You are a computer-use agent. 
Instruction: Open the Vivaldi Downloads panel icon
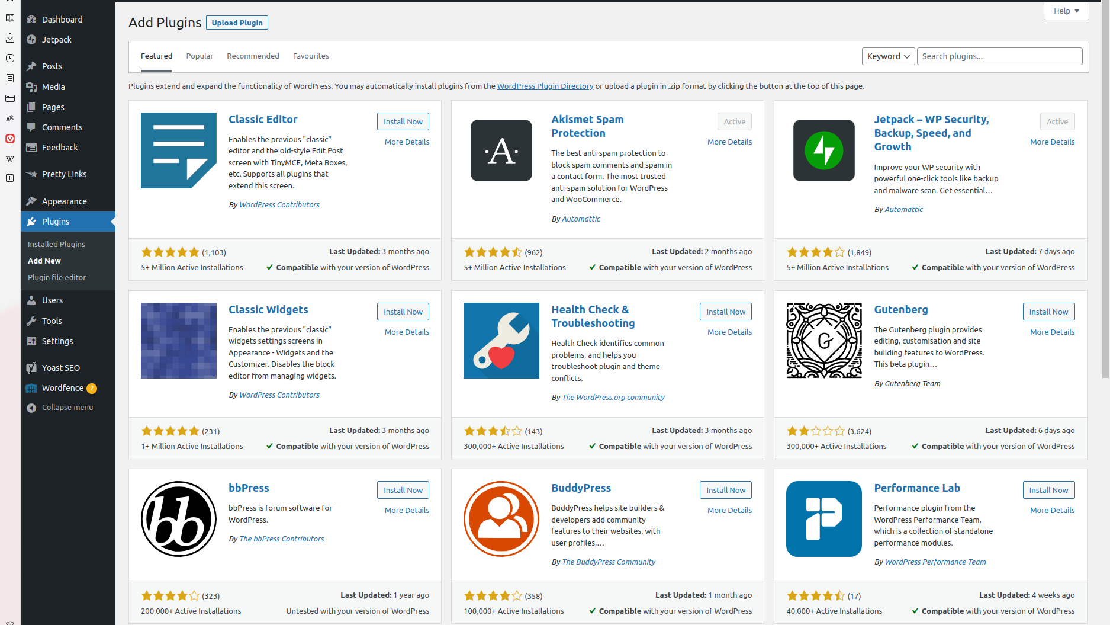point(10,38)
